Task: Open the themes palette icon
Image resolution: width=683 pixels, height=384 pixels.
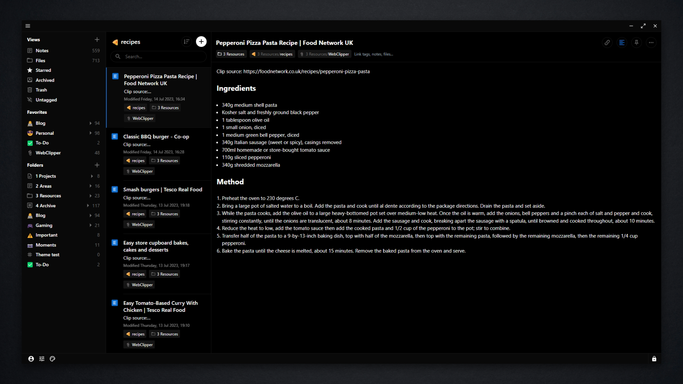Action: [x=53, y=359]
